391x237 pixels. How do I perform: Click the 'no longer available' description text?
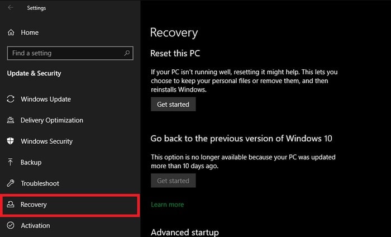tap(243, 162)
